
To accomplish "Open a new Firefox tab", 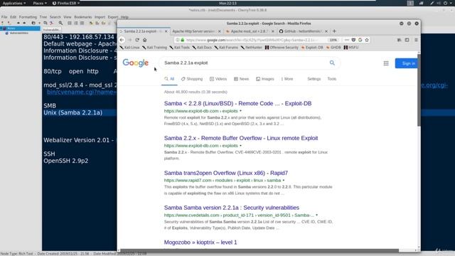I will tap(334, 31).
